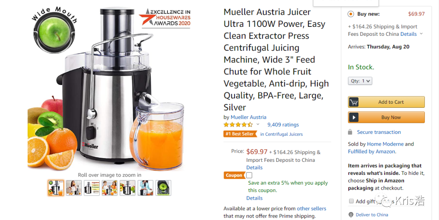Tick the 5% coupon checkbox
This screenshot has height=220, width=439.
point(249,175)
